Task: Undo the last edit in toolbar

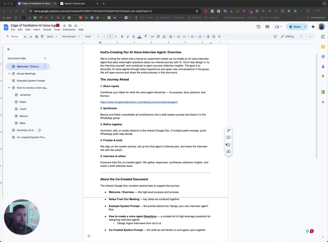Action: [25, 37]
